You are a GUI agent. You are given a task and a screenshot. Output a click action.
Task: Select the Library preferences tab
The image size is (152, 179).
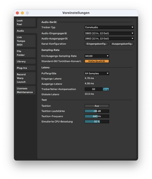coord(25,61)
